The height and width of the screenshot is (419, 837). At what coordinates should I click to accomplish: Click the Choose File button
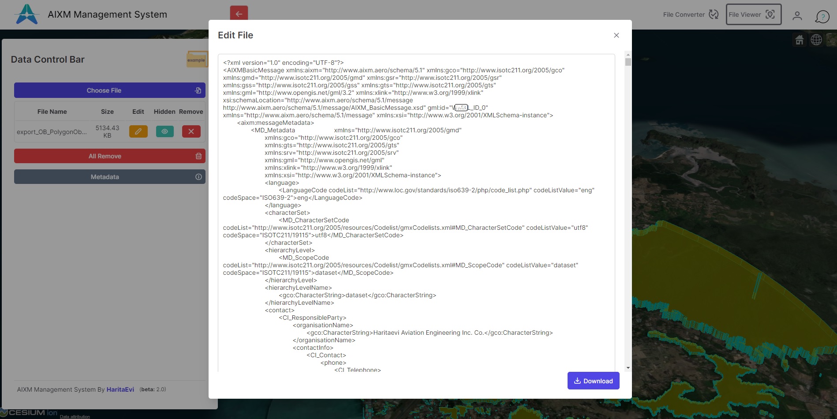[109, 90]
